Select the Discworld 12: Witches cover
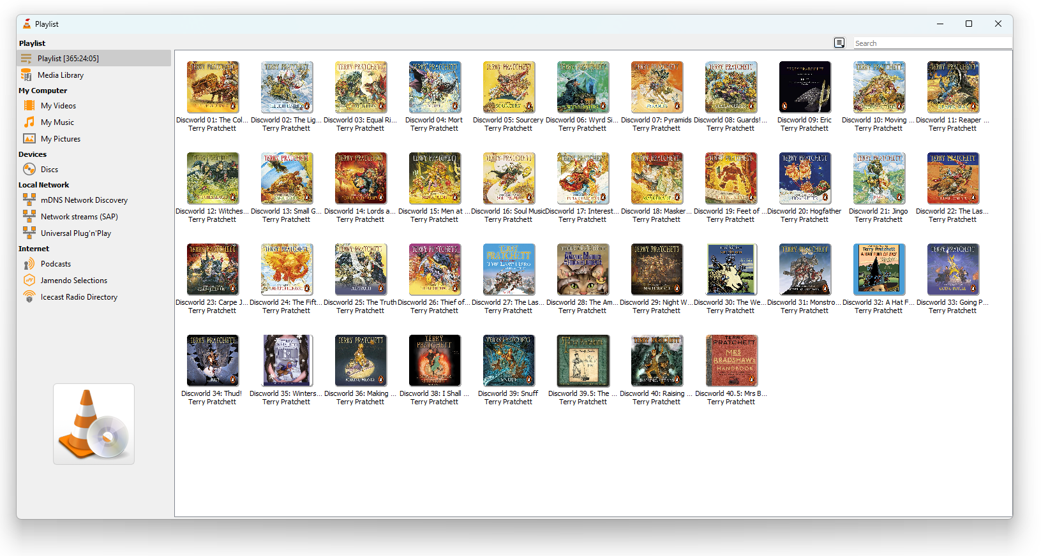This screenshot has width=1041, height=556. pyautogui.click(x=213, y=179)
